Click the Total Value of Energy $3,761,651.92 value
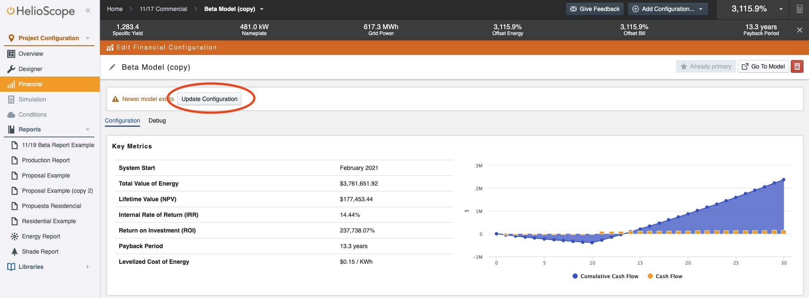The height and width of the screenshot is (298, 809). 359,183
